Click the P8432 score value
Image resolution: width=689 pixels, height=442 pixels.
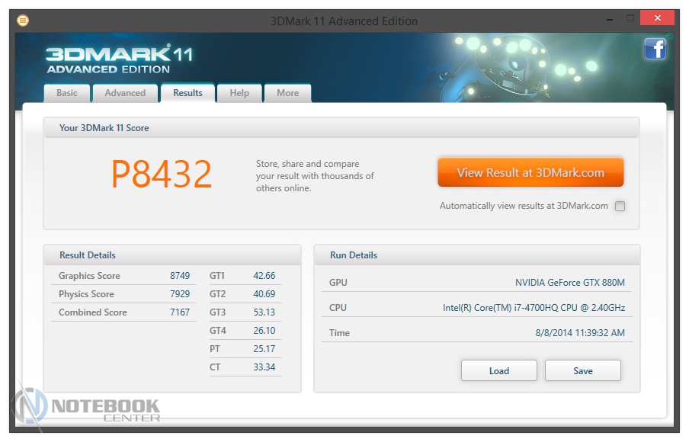pyautogui.click(x=162, y=175)
